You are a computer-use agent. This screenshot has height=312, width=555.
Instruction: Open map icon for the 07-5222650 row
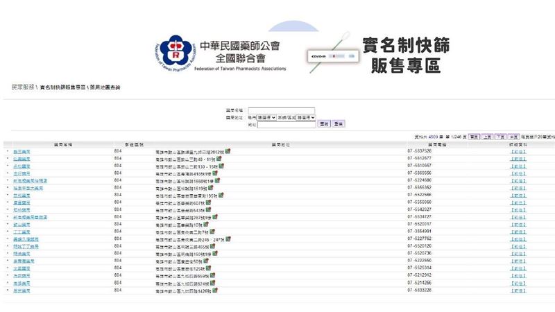pos(206,261)
